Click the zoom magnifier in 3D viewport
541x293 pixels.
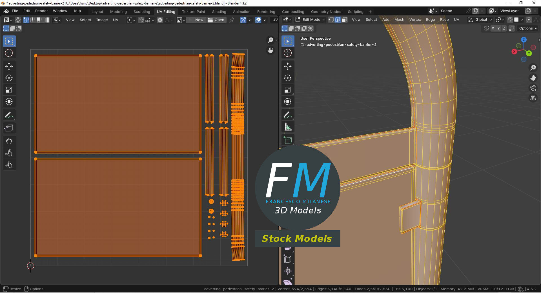click(x=533, y=68)
